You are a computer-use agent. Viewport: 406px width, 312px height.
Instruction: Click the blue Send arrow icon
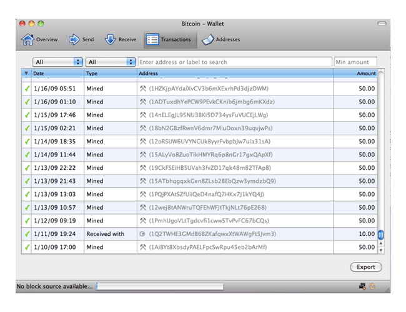pos(74,39)
